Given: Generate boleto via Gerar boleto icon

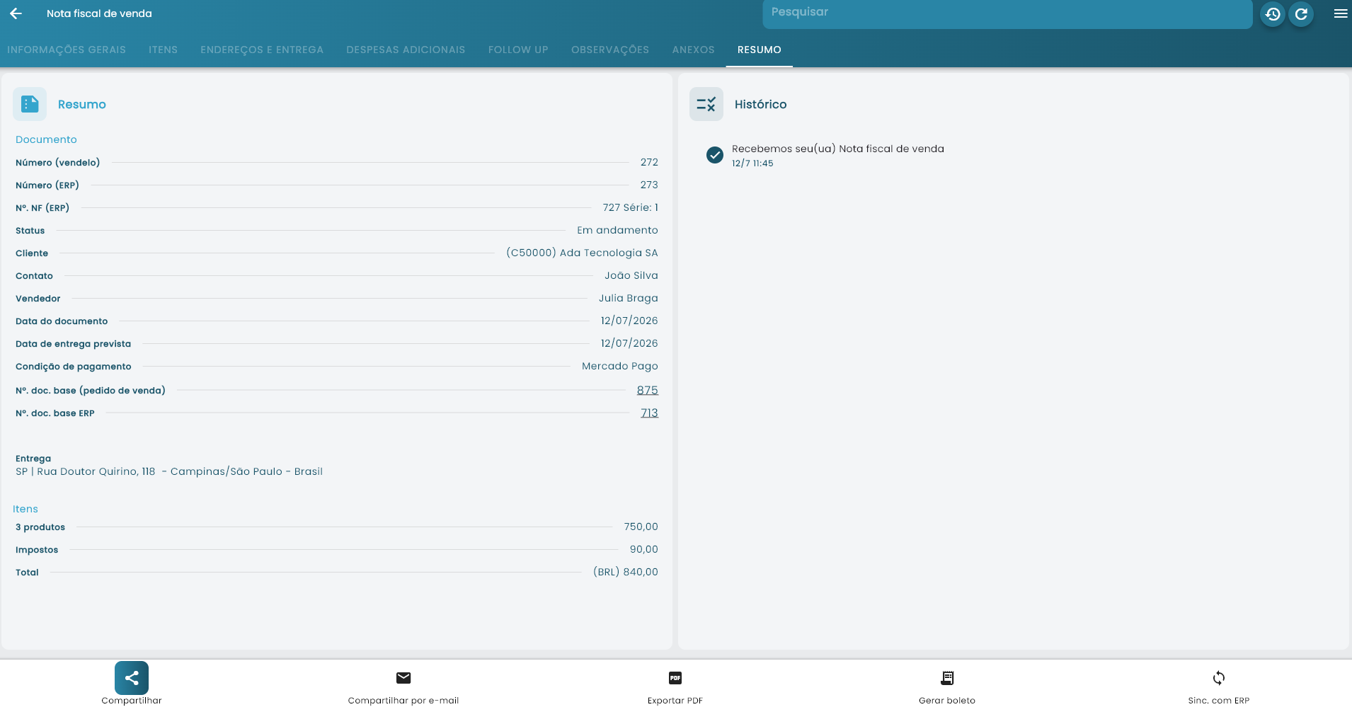Looking at the screenshot, I should click(947, 678).
